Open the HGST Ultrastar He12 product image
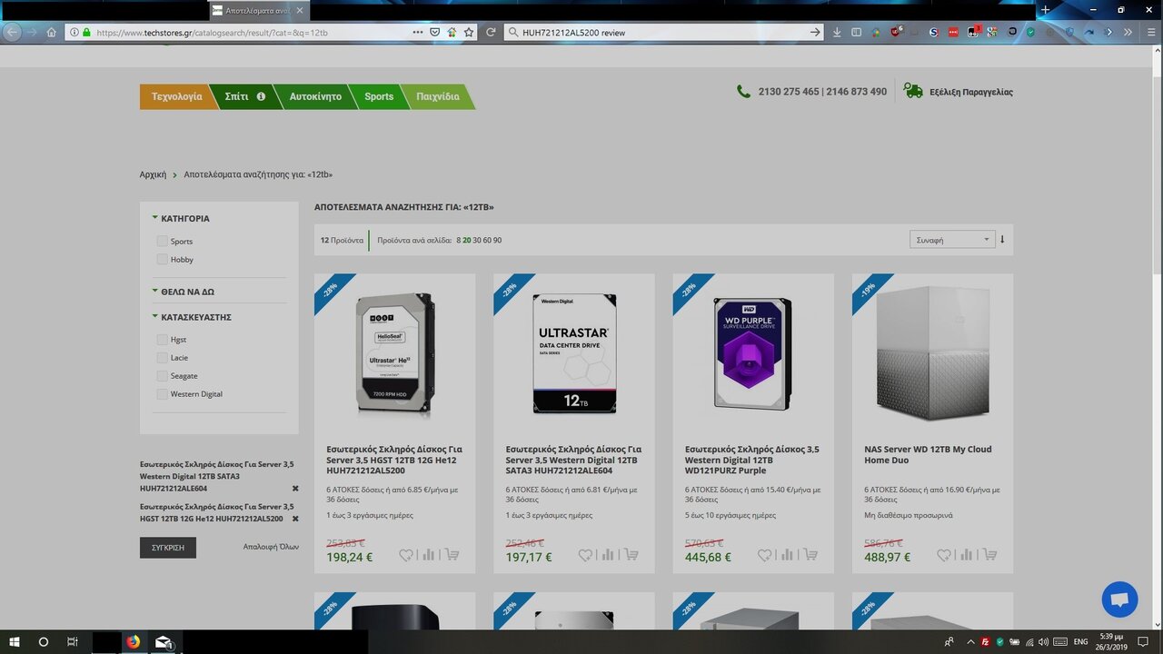 [394, 354]
